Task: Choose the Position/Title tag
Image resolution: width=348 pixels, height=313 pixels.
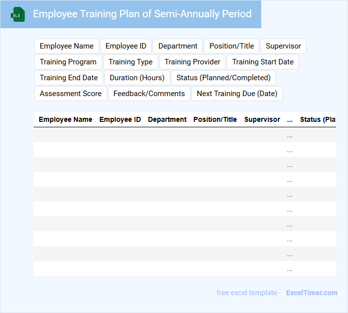Action: [x=232, y=46]
